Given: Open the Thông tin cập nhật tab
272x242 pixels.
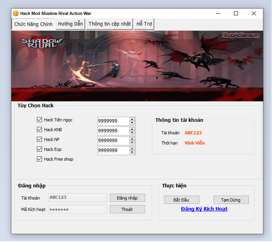Looking at the screenshot, I should point(110,24).
